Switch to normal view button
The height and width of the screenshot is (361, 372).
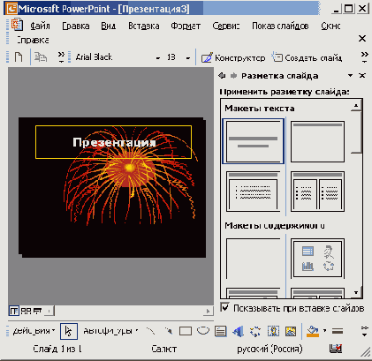click(13, 311)
